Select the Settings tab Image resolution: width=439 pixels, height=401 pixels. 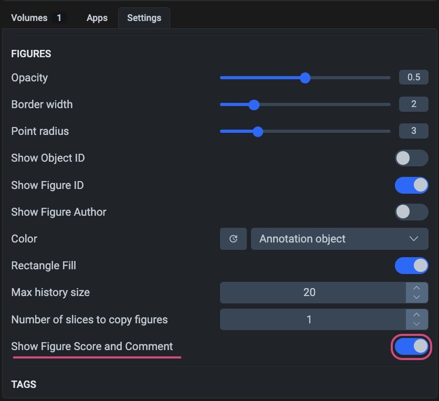(144, 18)
